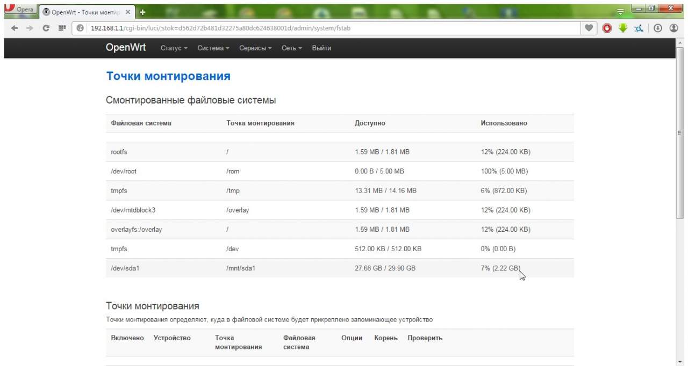The image size is (688, 366).
Task: Click the Файловая система column header
Action: [141, 123]
